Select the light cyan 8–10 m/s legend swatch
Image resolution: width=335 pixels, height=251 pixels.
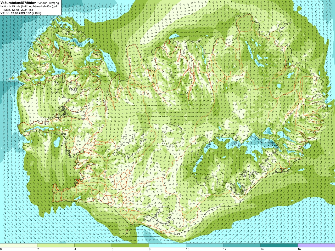167,246
